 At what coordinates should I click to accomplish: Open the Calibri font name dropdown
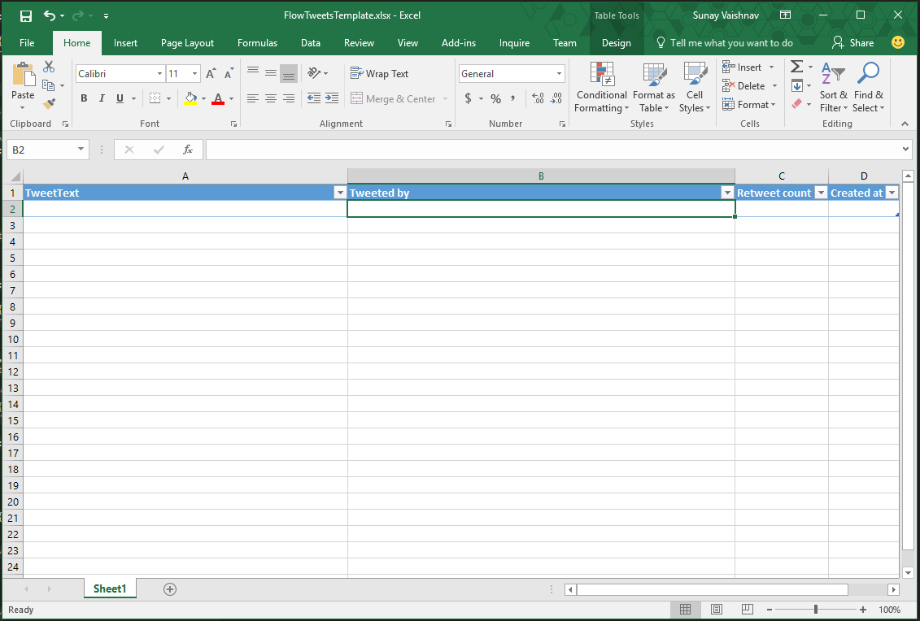159,74
